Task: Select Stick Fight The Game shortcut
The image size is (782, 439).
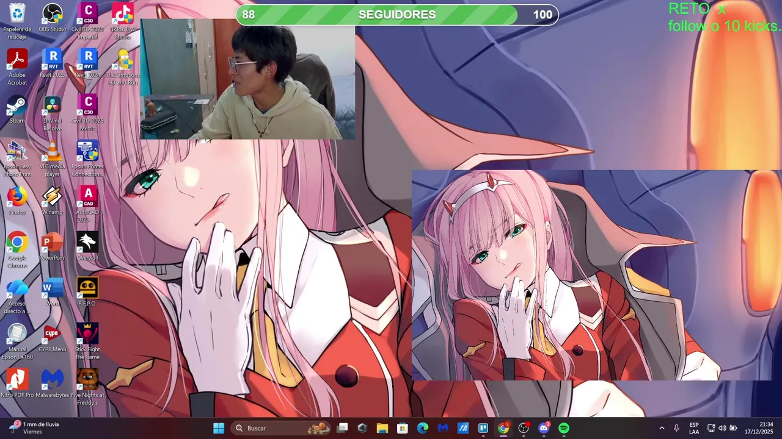Action: 88,341
